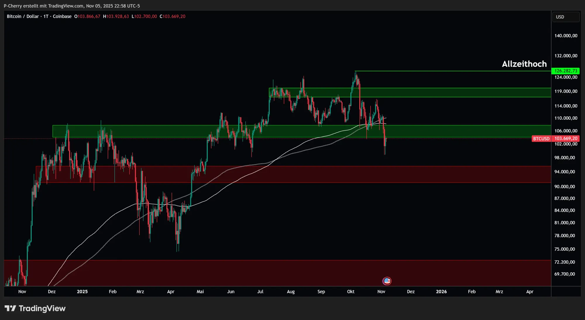Open the USD currency selector
The width and height of the screenshot is (585, 320).
tap(566, 17)
